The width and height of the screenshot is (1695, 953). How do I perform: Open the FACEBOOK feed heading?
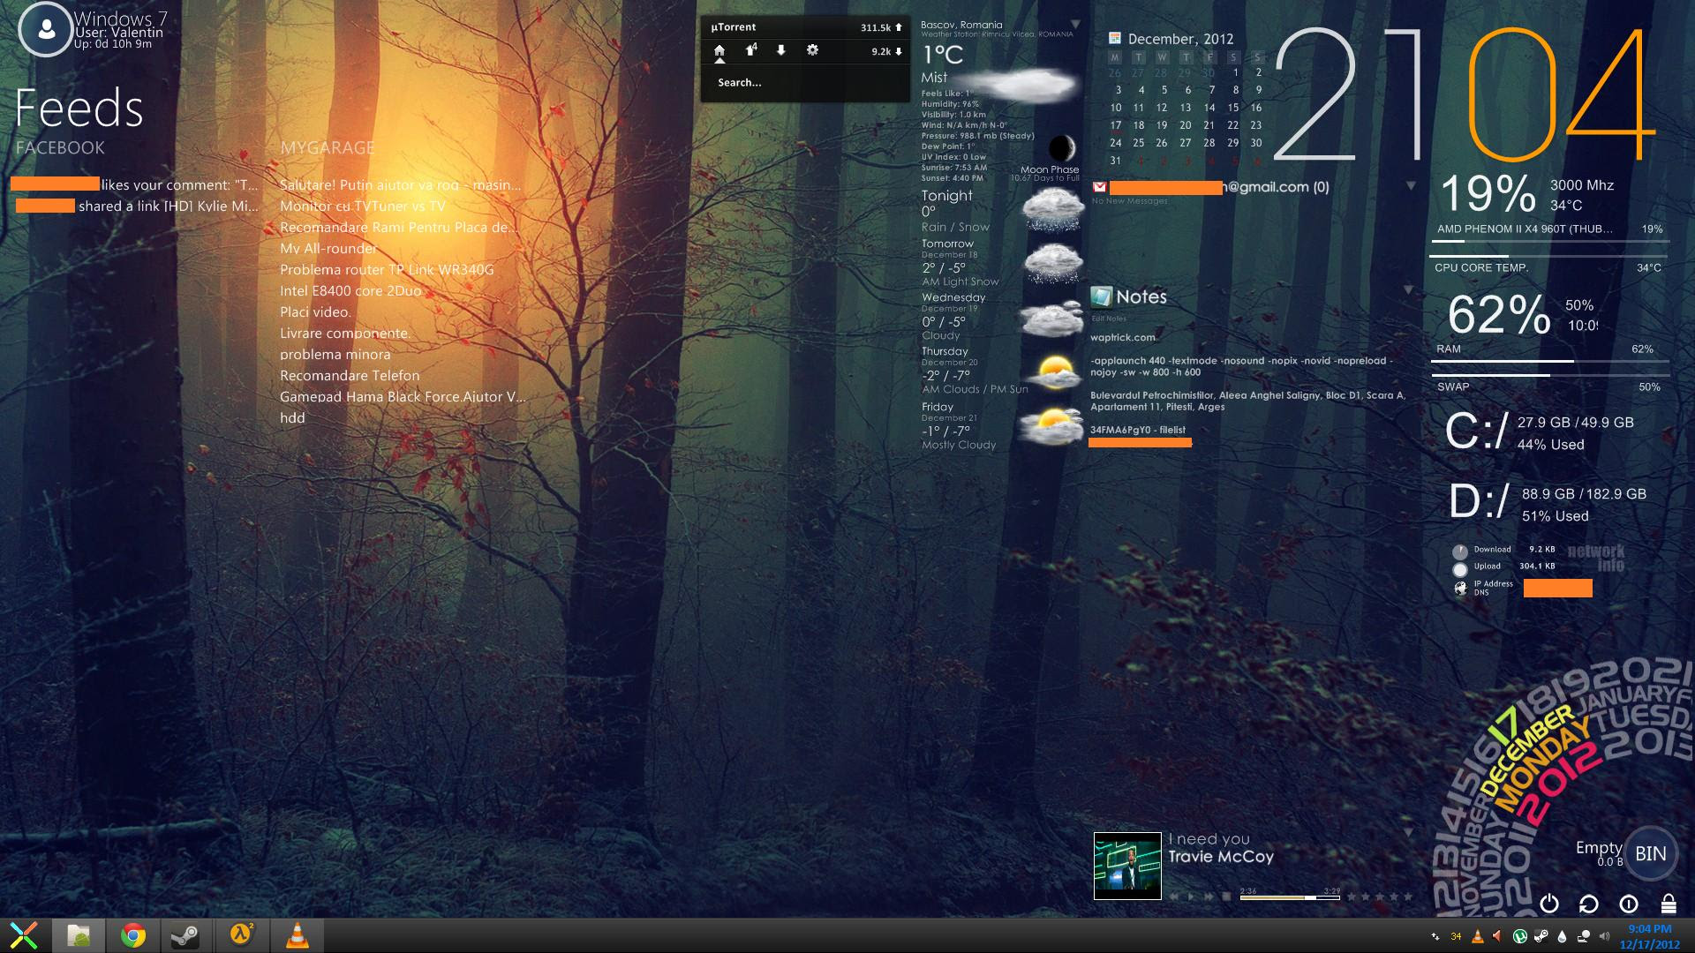(x=60, y=148)
